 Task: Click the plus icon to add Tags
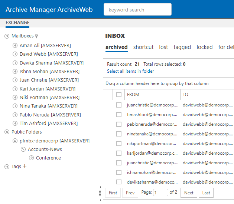coord(25,166)
